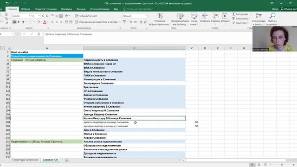Decrease font size with the smaller A icon
Image resolution: width=297 pixels, height=167 pixels.
point(47,16)
